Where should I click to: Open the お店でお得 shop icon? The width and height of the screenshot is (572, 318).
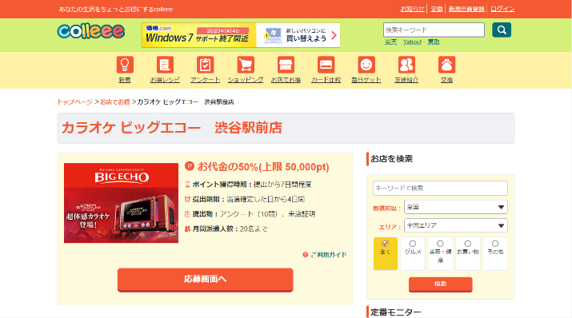click(286, 65)
